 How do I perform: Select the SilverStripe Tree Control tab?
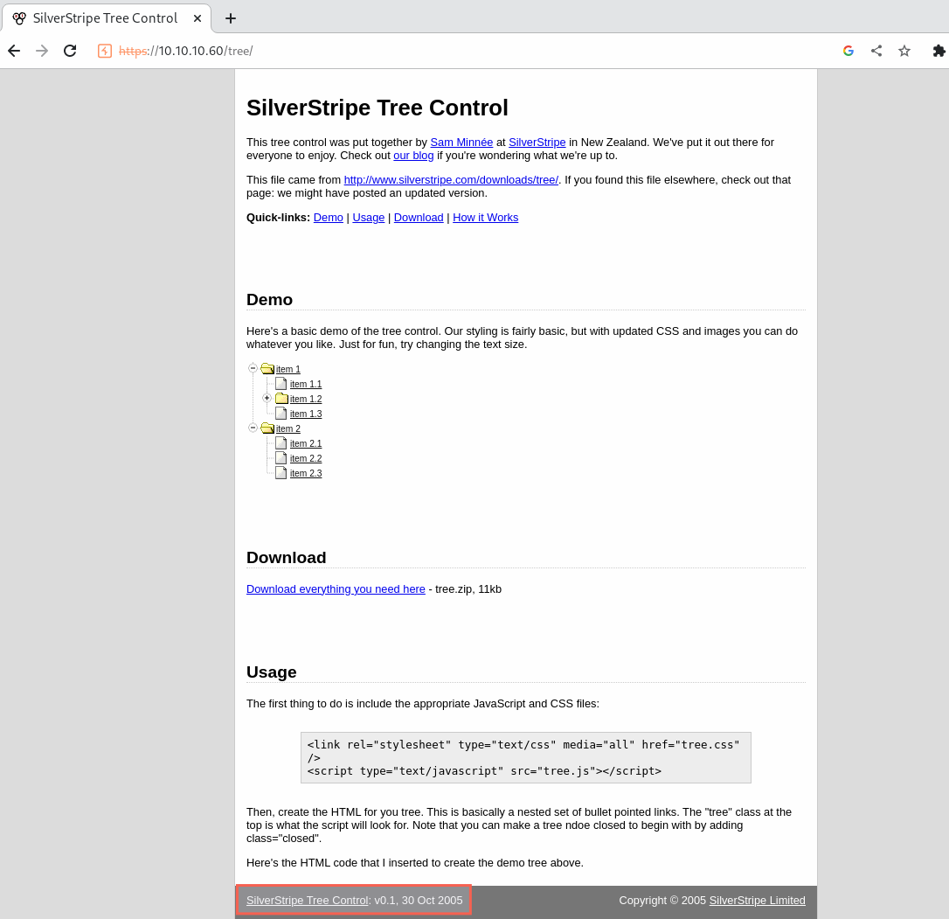(x=107, y=18)
